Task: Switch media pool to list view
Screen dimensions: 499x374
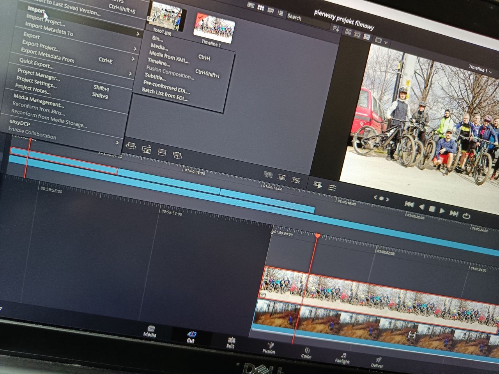Action: tap(280, 12)
